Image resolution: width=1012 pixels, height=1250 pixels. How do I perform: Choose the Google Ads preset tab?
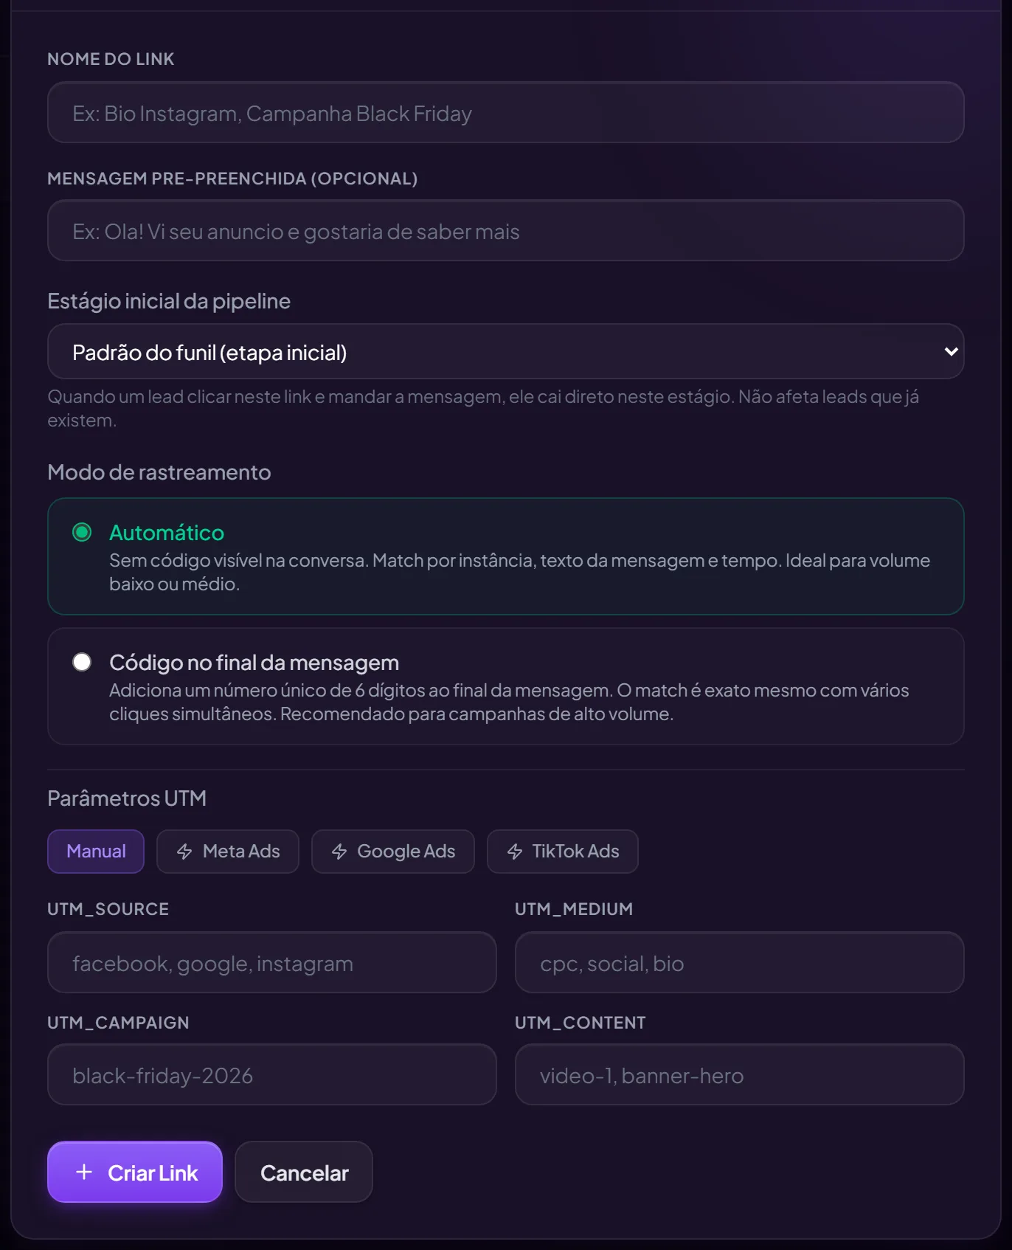(x=393, y=852)
